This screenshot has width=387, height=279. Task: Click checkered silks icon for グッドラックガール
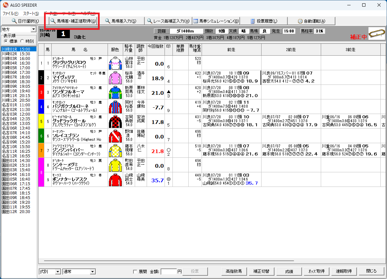coord(115,122)
